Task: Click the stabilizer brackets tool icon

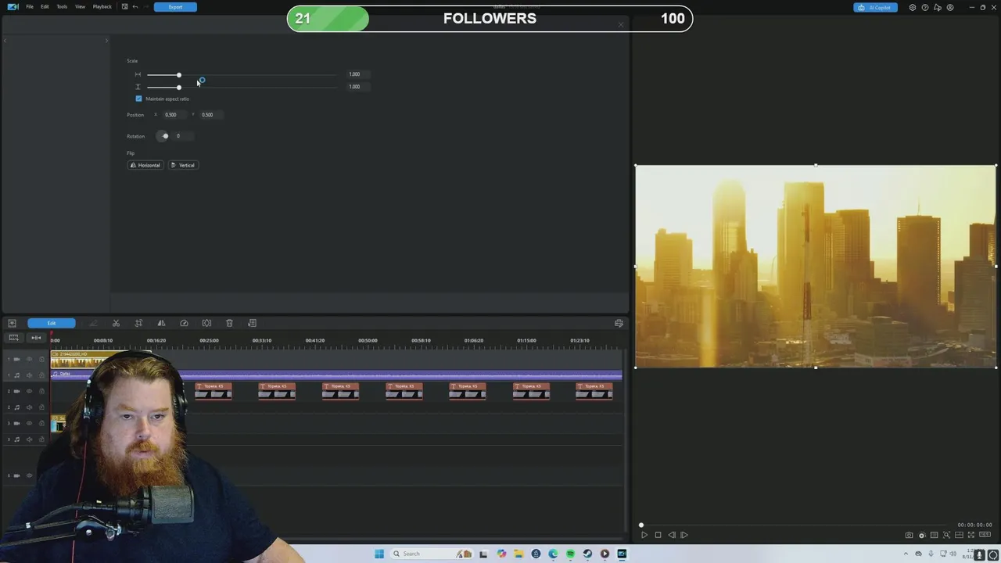Action: tap(206, 323)
